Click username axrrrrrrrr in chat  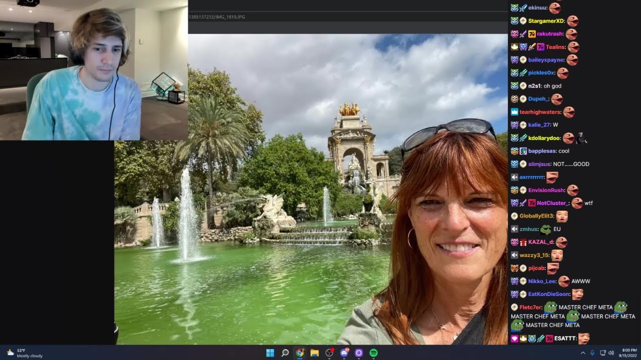click(531, 177)
